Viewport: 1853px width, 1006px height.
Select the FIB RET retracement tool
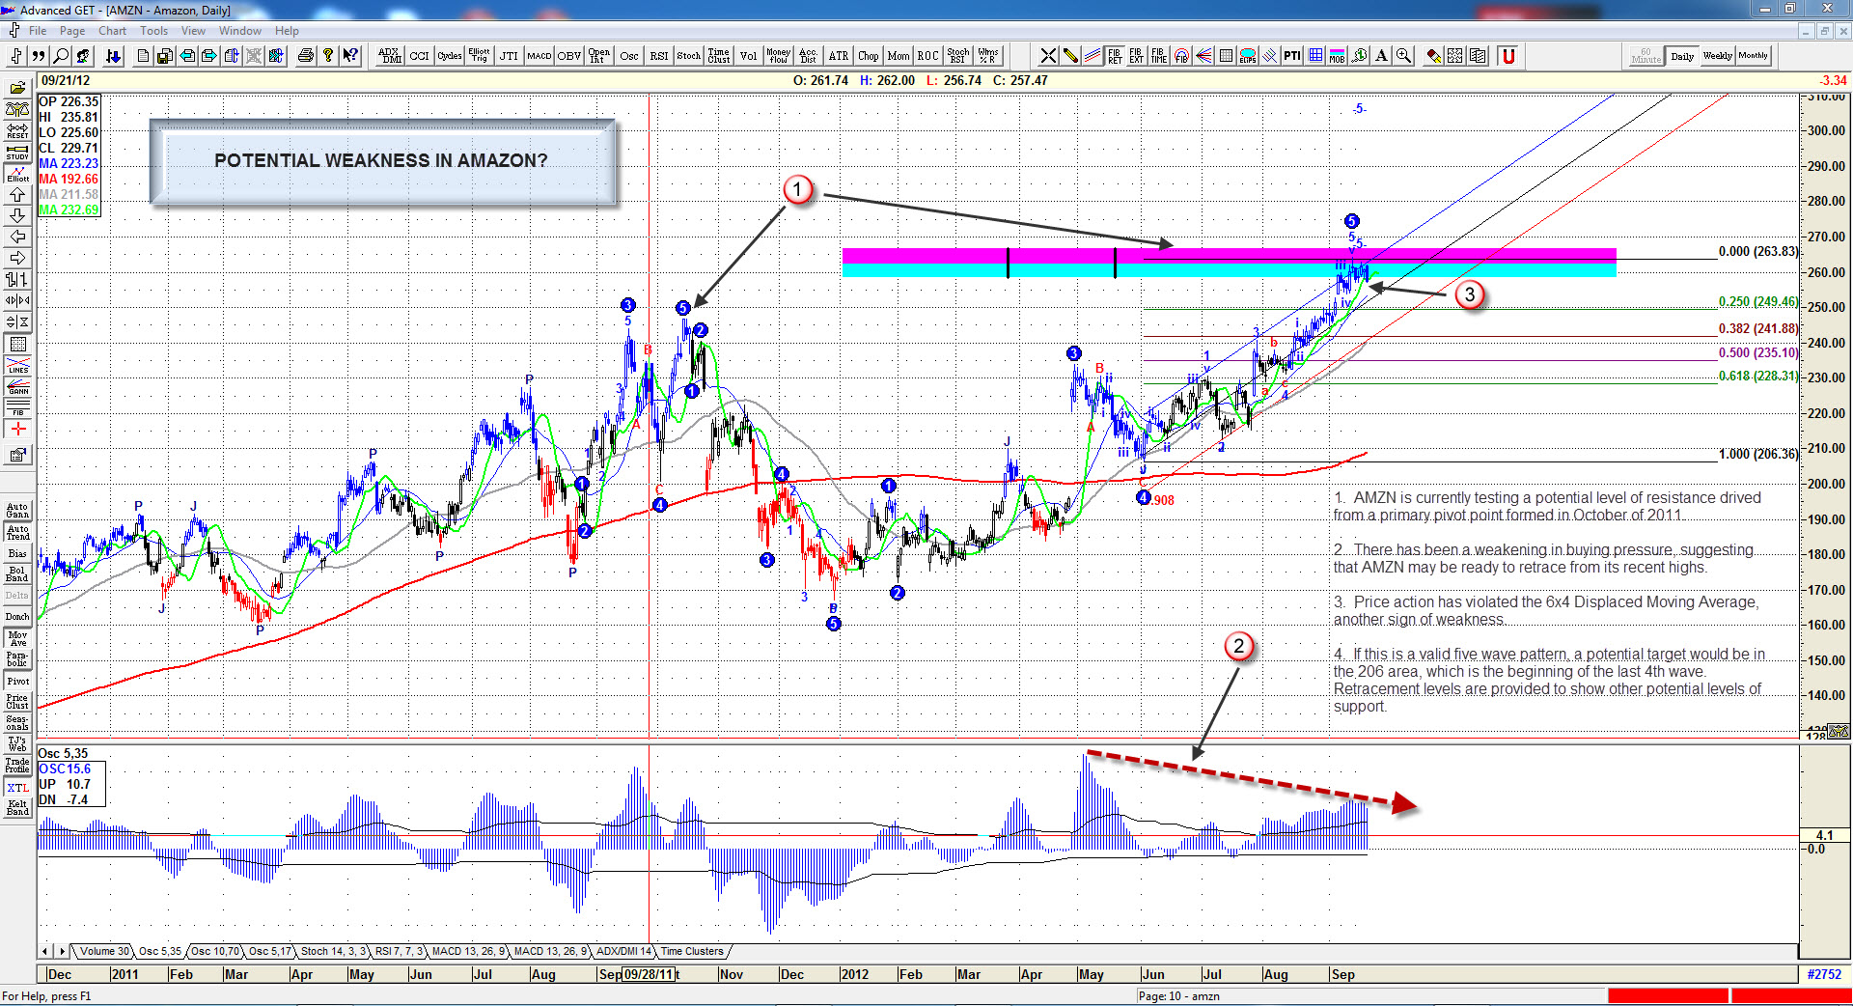point(1115,56)
